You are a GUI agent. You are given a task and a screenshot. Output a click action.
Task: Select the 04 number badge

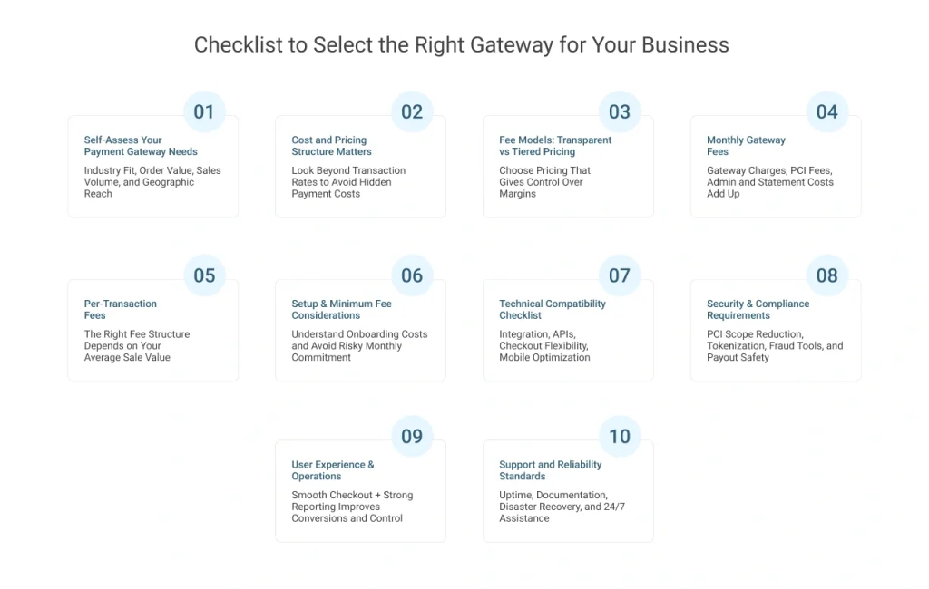(827, 112)
